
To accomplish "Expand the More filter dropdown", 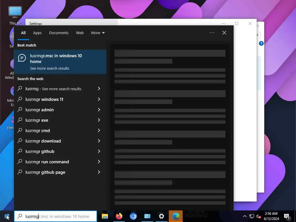I will point(98,33).
